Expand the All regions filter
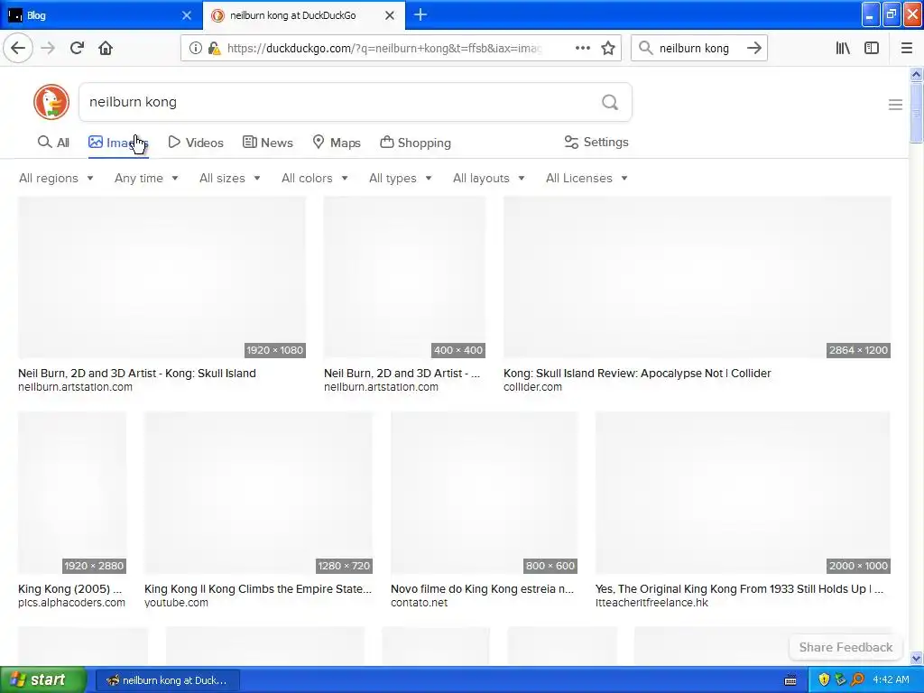 pyautogui.click(x=56, y=178)
